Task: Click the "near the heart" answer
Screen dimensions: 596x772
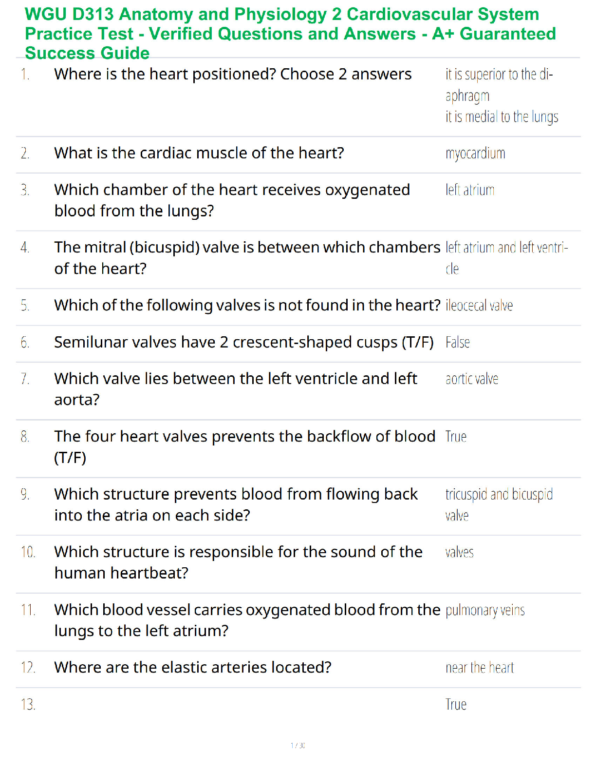Action: click(480, 668)
